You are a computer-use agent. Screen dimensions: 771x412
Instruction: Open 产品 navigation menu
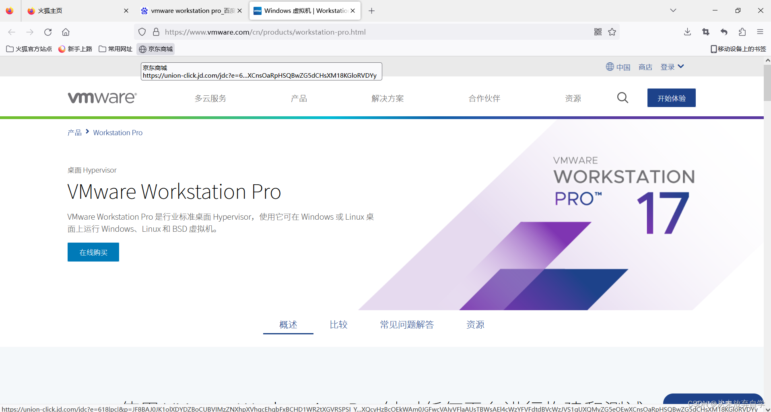(x=299, y=99)
